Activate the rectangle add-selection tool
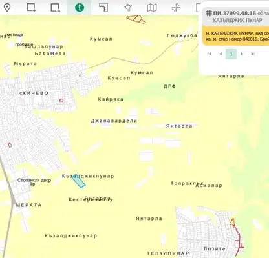The width and height of the screenshot is (269, 258). pyautogui.click(x=31, y=8)
